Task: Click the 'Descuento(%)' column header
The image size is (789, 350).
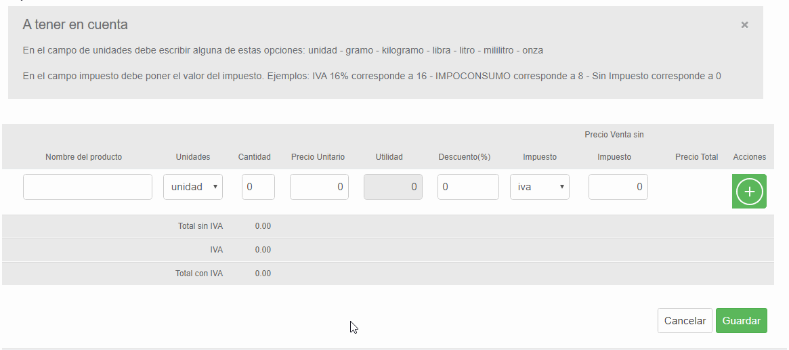Action: 465,157
